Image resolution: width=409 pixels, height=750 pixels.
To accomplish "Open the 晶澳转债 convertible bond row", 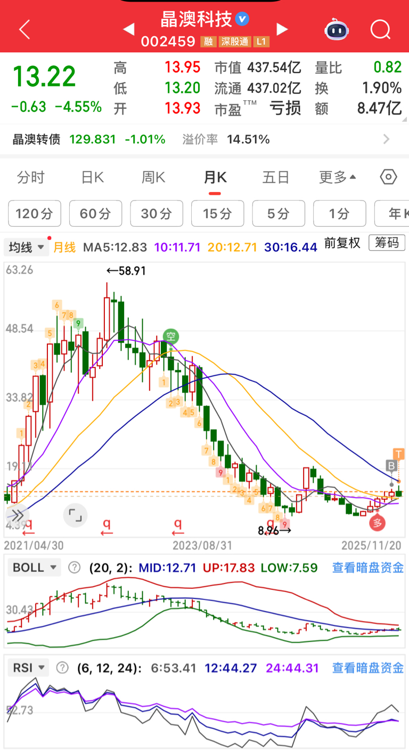I will pos(204,140).
